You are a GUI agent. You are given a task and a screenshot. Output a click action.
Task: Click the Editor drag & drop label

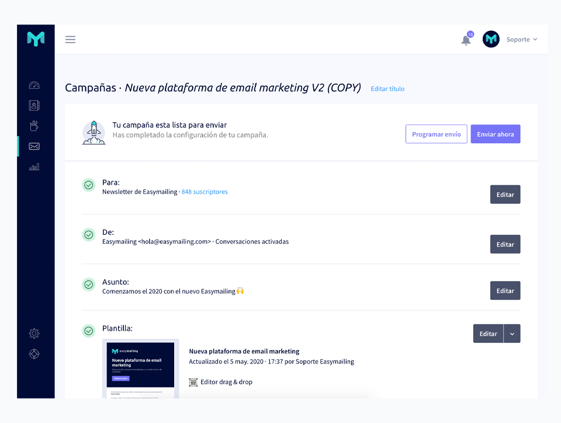pyautogui.click(x=227, y=382)
